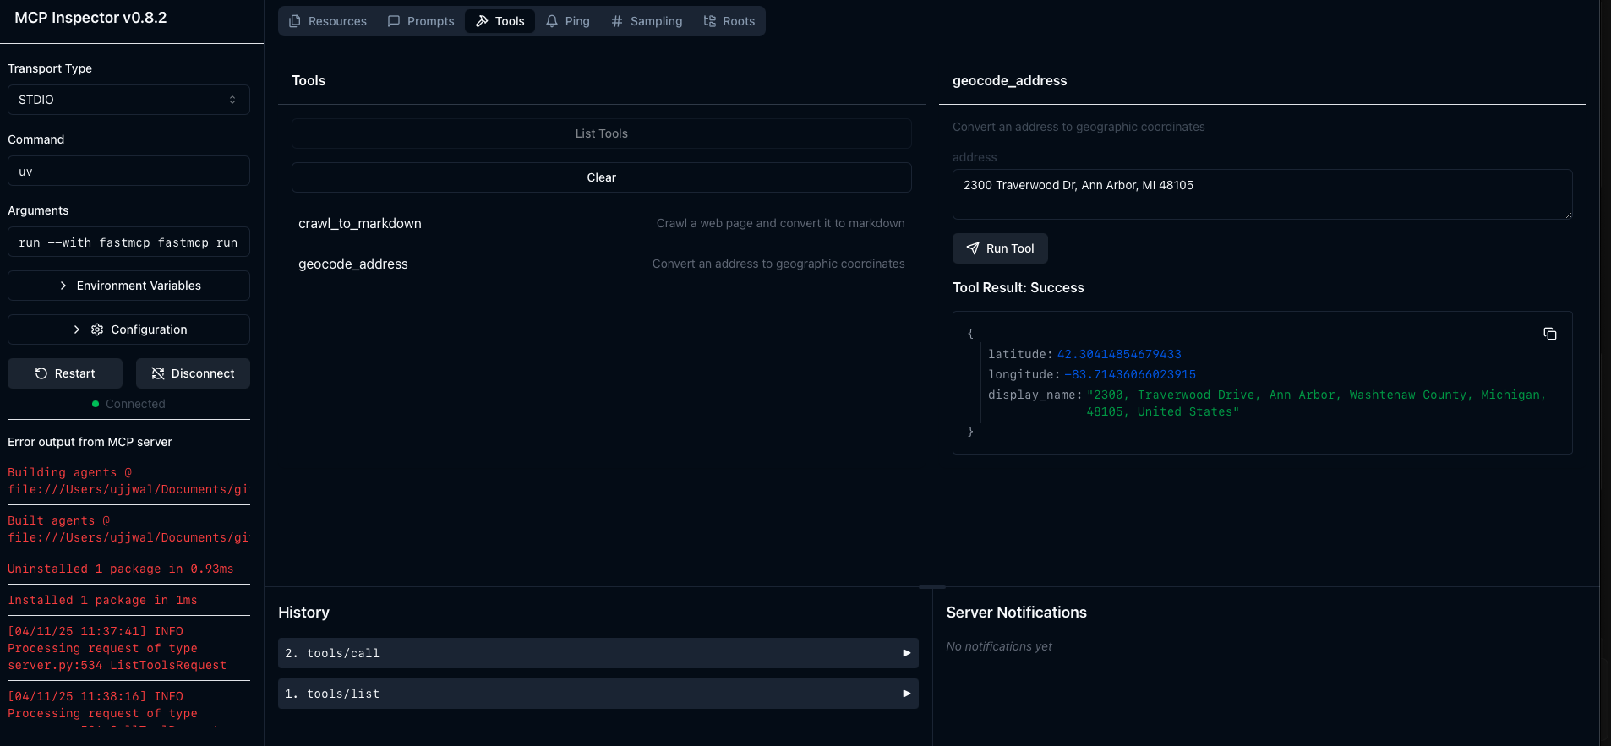1611x746 pixels.
Task: Click the bell icon on Ping tab
Action: 552,21
